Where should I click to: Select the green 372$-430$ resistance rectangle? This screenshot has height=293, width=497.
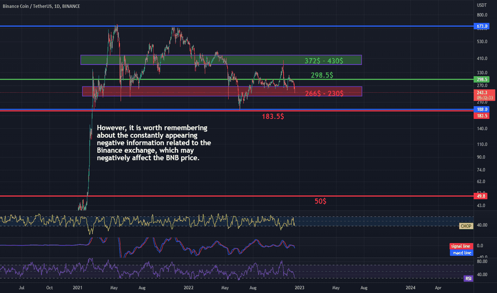point(221,60)
